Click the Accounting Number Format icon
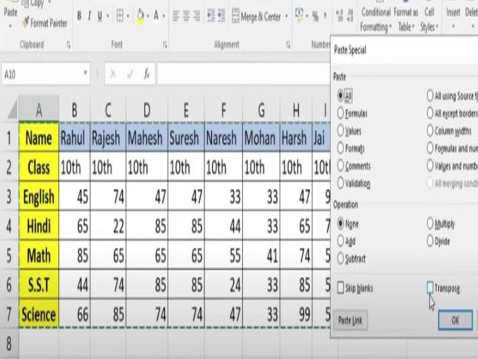 (299, 15)
